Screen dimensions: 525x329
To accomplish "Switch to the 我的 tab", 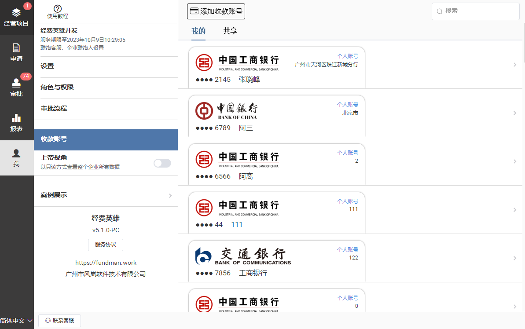I will (198, 31).
